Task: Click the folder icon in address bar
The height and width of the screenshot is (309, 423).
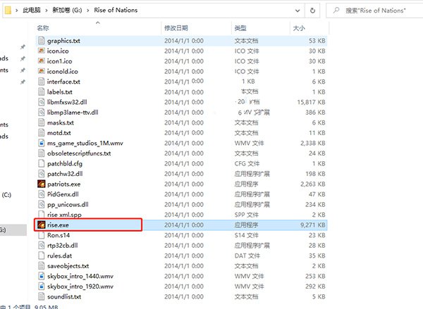Action: [x=8, y=11]
